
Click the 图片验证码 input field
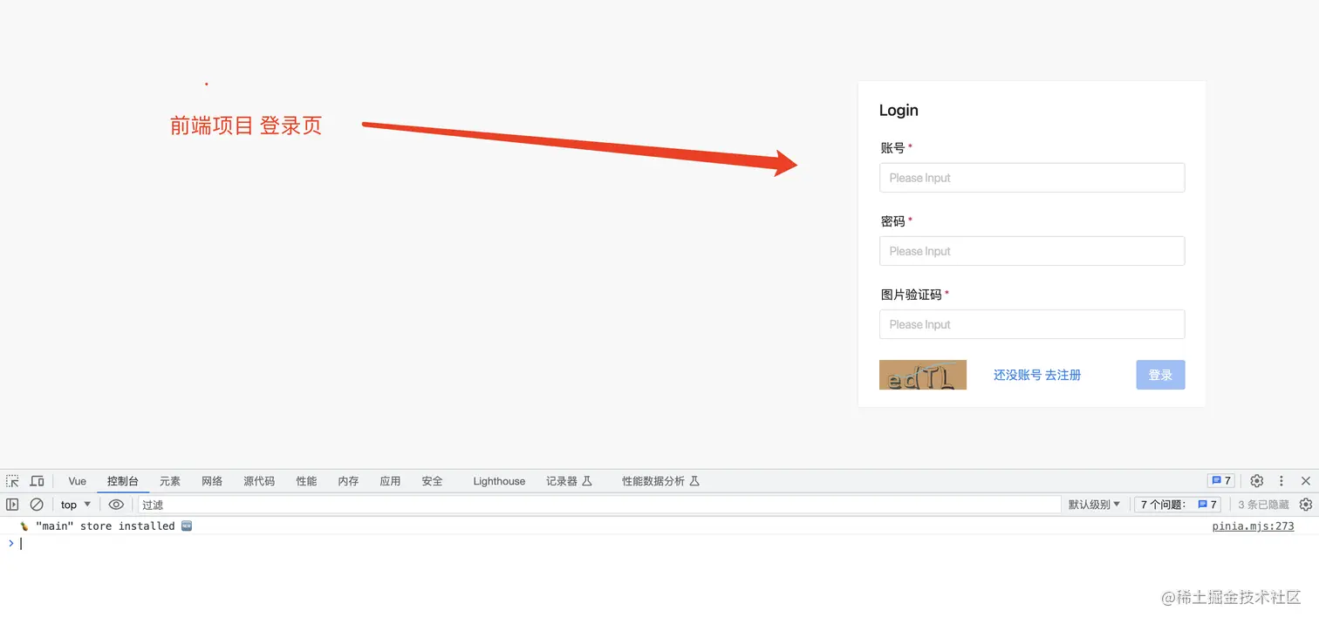pyautogui.click(x=1032, y=324)
